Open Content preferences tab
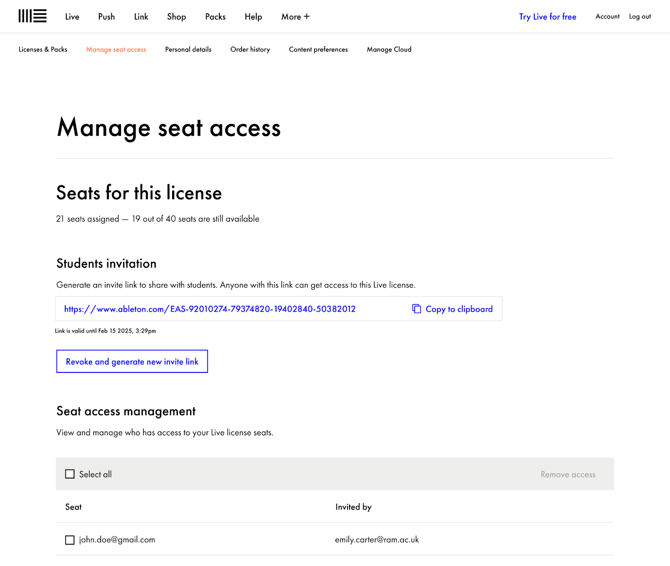Screen dimensions: 670x566 pos(318,49)
